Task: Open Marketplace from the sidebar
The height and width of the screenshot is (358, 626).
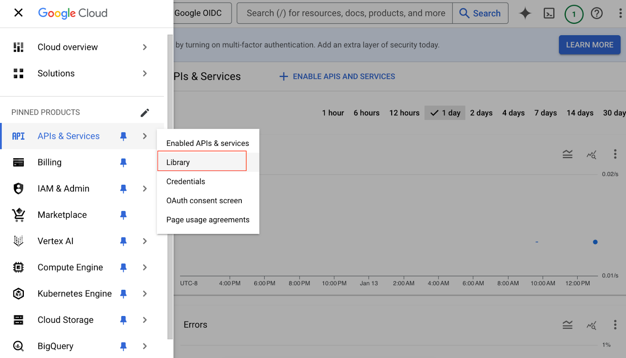Action: click(62, 215)
